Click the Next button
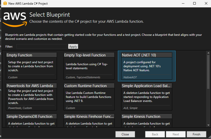The image size is (211, 139). (176, 134)
